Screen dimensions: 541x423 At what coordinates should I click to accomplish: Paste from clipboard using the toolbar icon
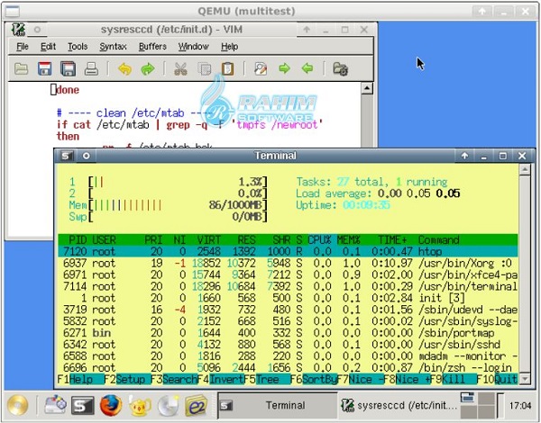[227, 68]
